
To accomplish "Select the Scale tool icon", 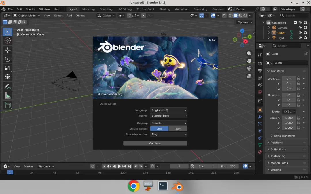I will [x=7, y=68].
